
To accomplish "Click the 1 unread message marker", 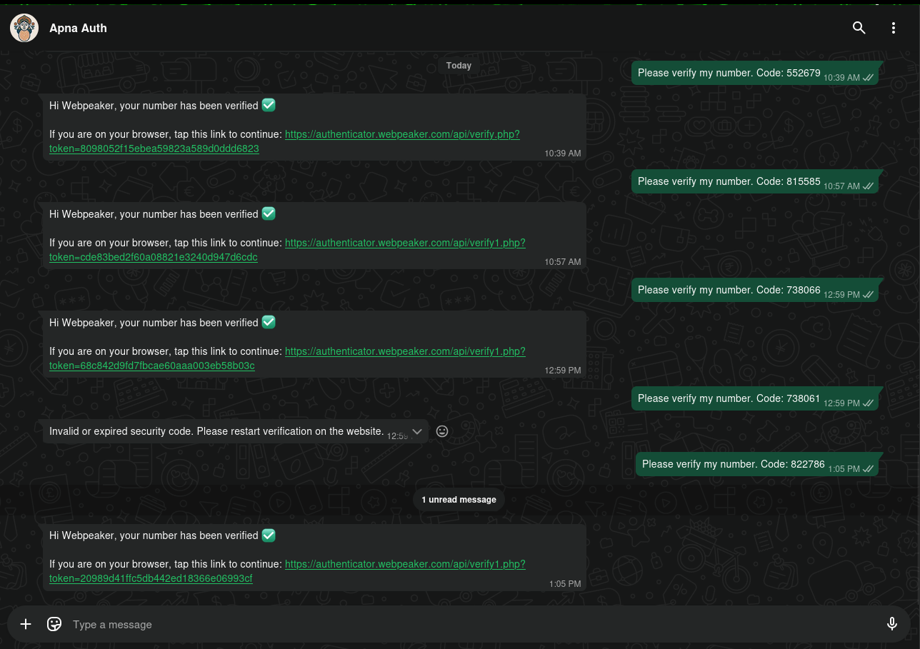I will [459, 500].
